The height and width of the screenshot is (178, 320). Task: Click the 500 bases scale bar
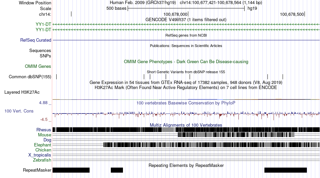186,8
